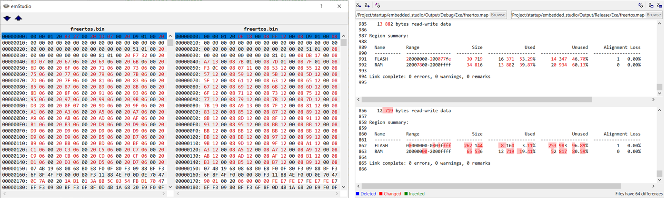
Task: Click the down arrow of the left hex pane scrollbar
Action: coord(170,187)
